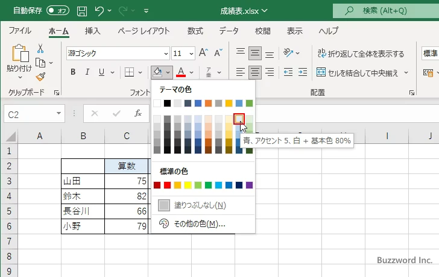Toggle the 自動保存 switch
The width and height of the screenshot is (439, 277).
(x=58, y=11)
